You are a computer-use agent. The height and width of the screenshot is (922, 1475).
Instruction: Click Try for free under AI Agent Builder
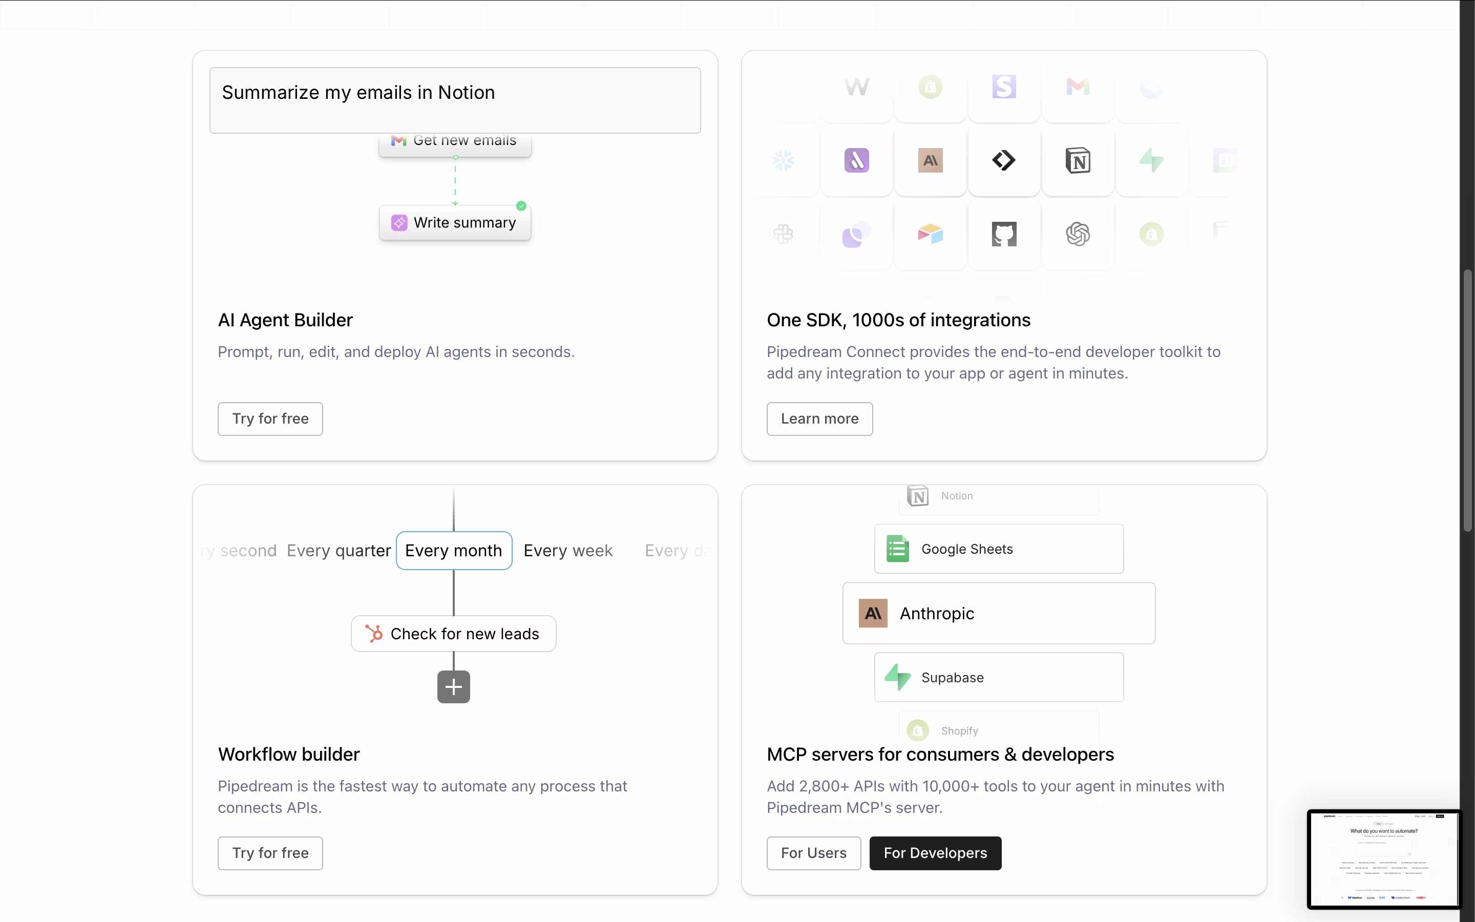click(270, 419)
